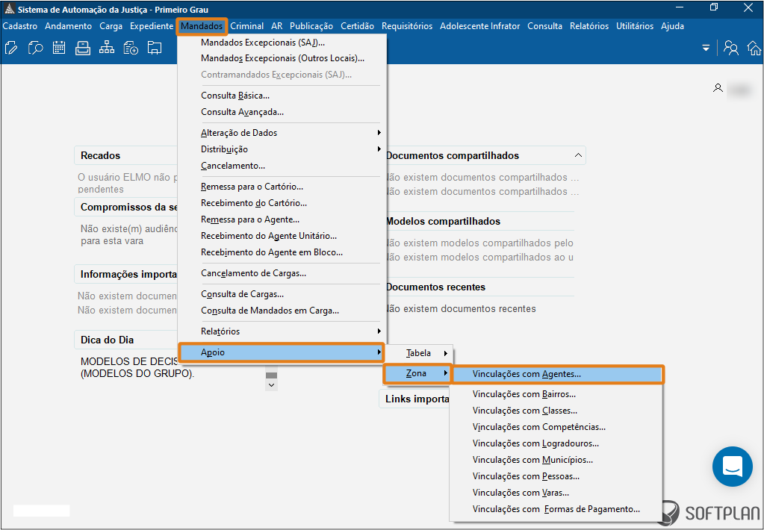The image size is (764, 530).
Task: Expand the Relatórios submenu in Mandados menu
Action: click(x=282, y=331)
